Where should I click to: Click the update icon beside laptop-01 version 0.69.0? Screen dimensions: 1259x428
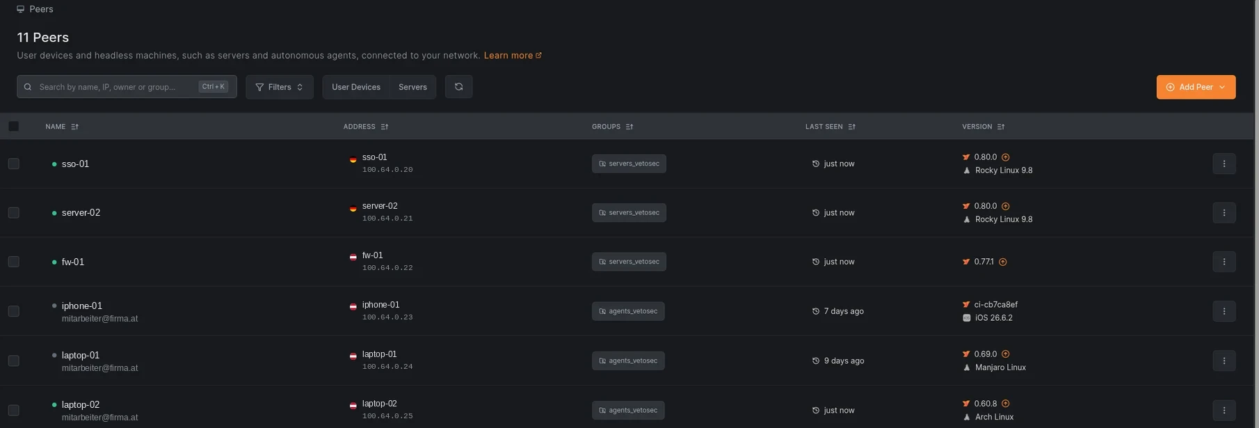click(x=1005, y=354)
